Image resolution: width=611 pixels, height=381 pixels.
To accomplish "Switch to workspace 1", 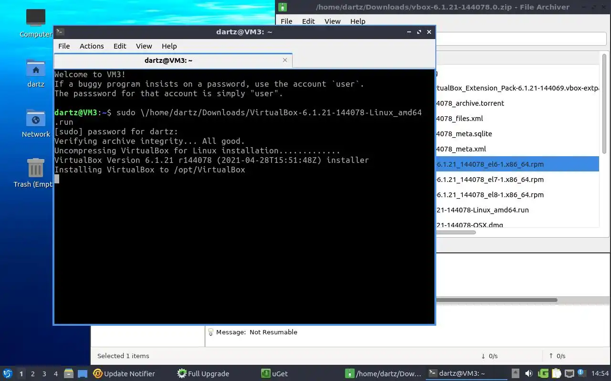I will click(x=21, y=374).
